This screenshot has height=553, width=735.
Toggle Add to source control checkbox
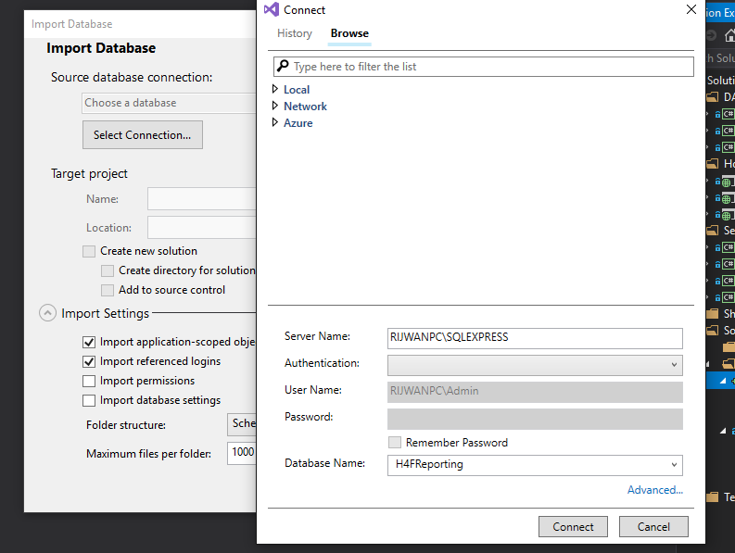(x=108, y=290)
